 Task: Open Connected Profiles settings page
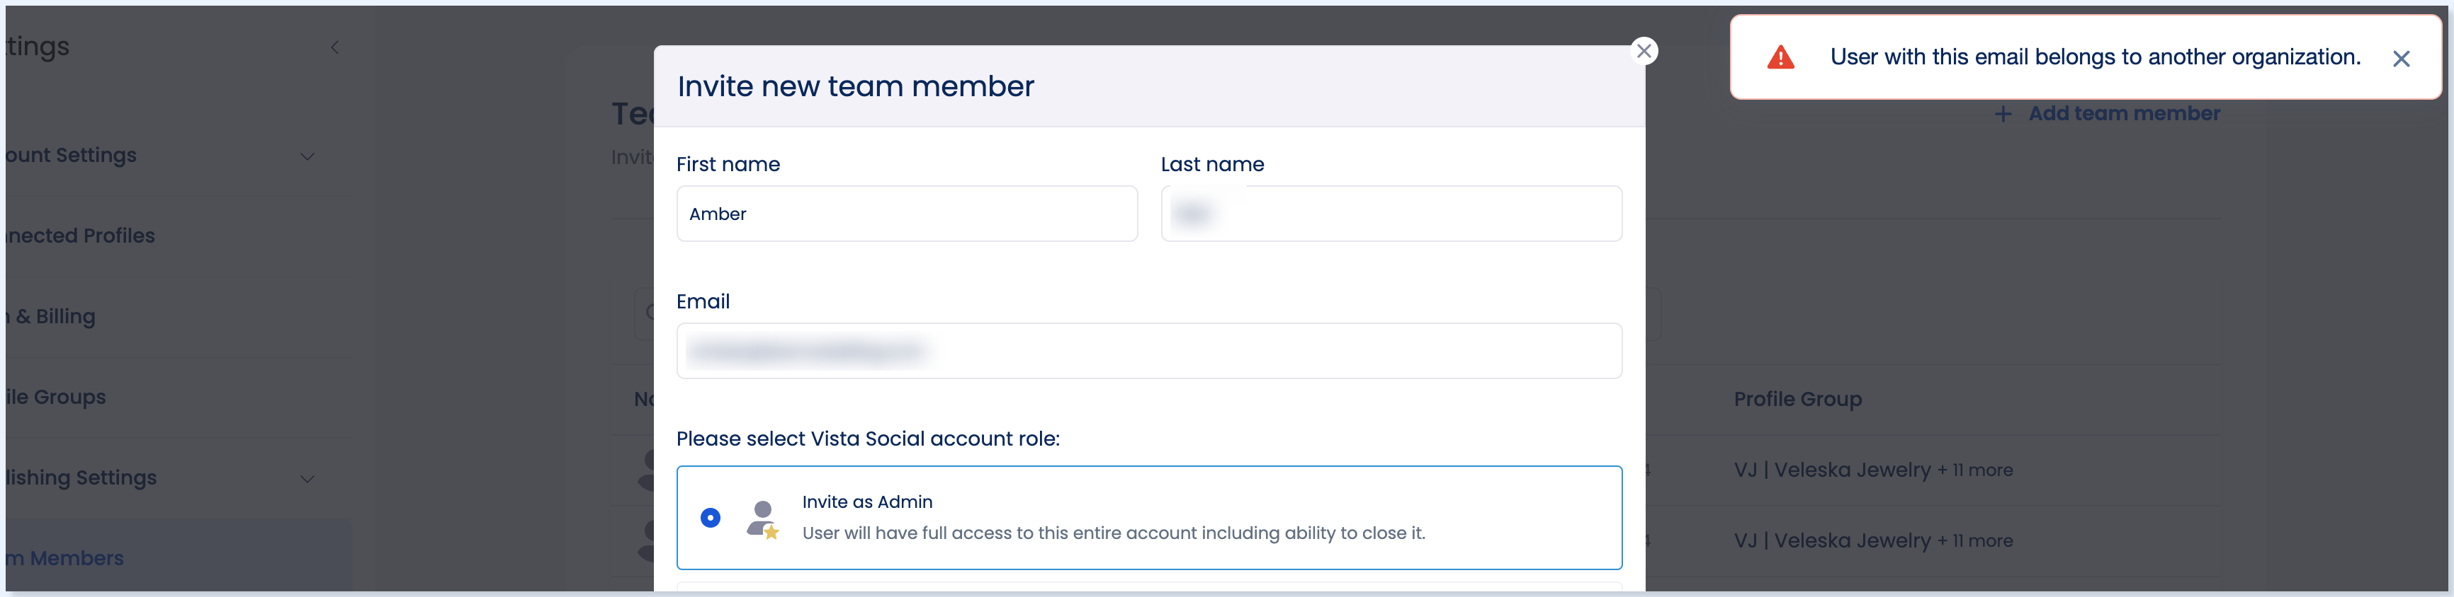tap(80, 236)
